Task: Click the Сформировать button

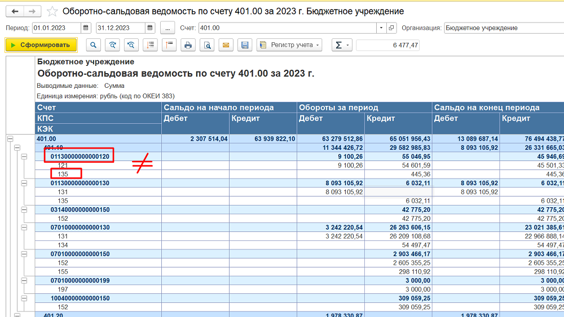Action: (x=41, y=45)
